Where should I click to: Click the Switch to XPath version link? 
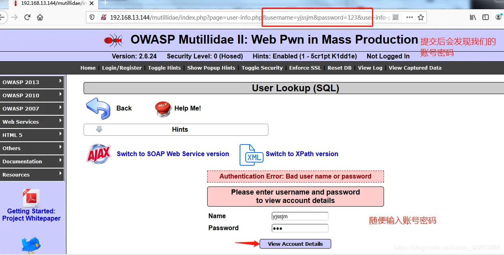302,154
